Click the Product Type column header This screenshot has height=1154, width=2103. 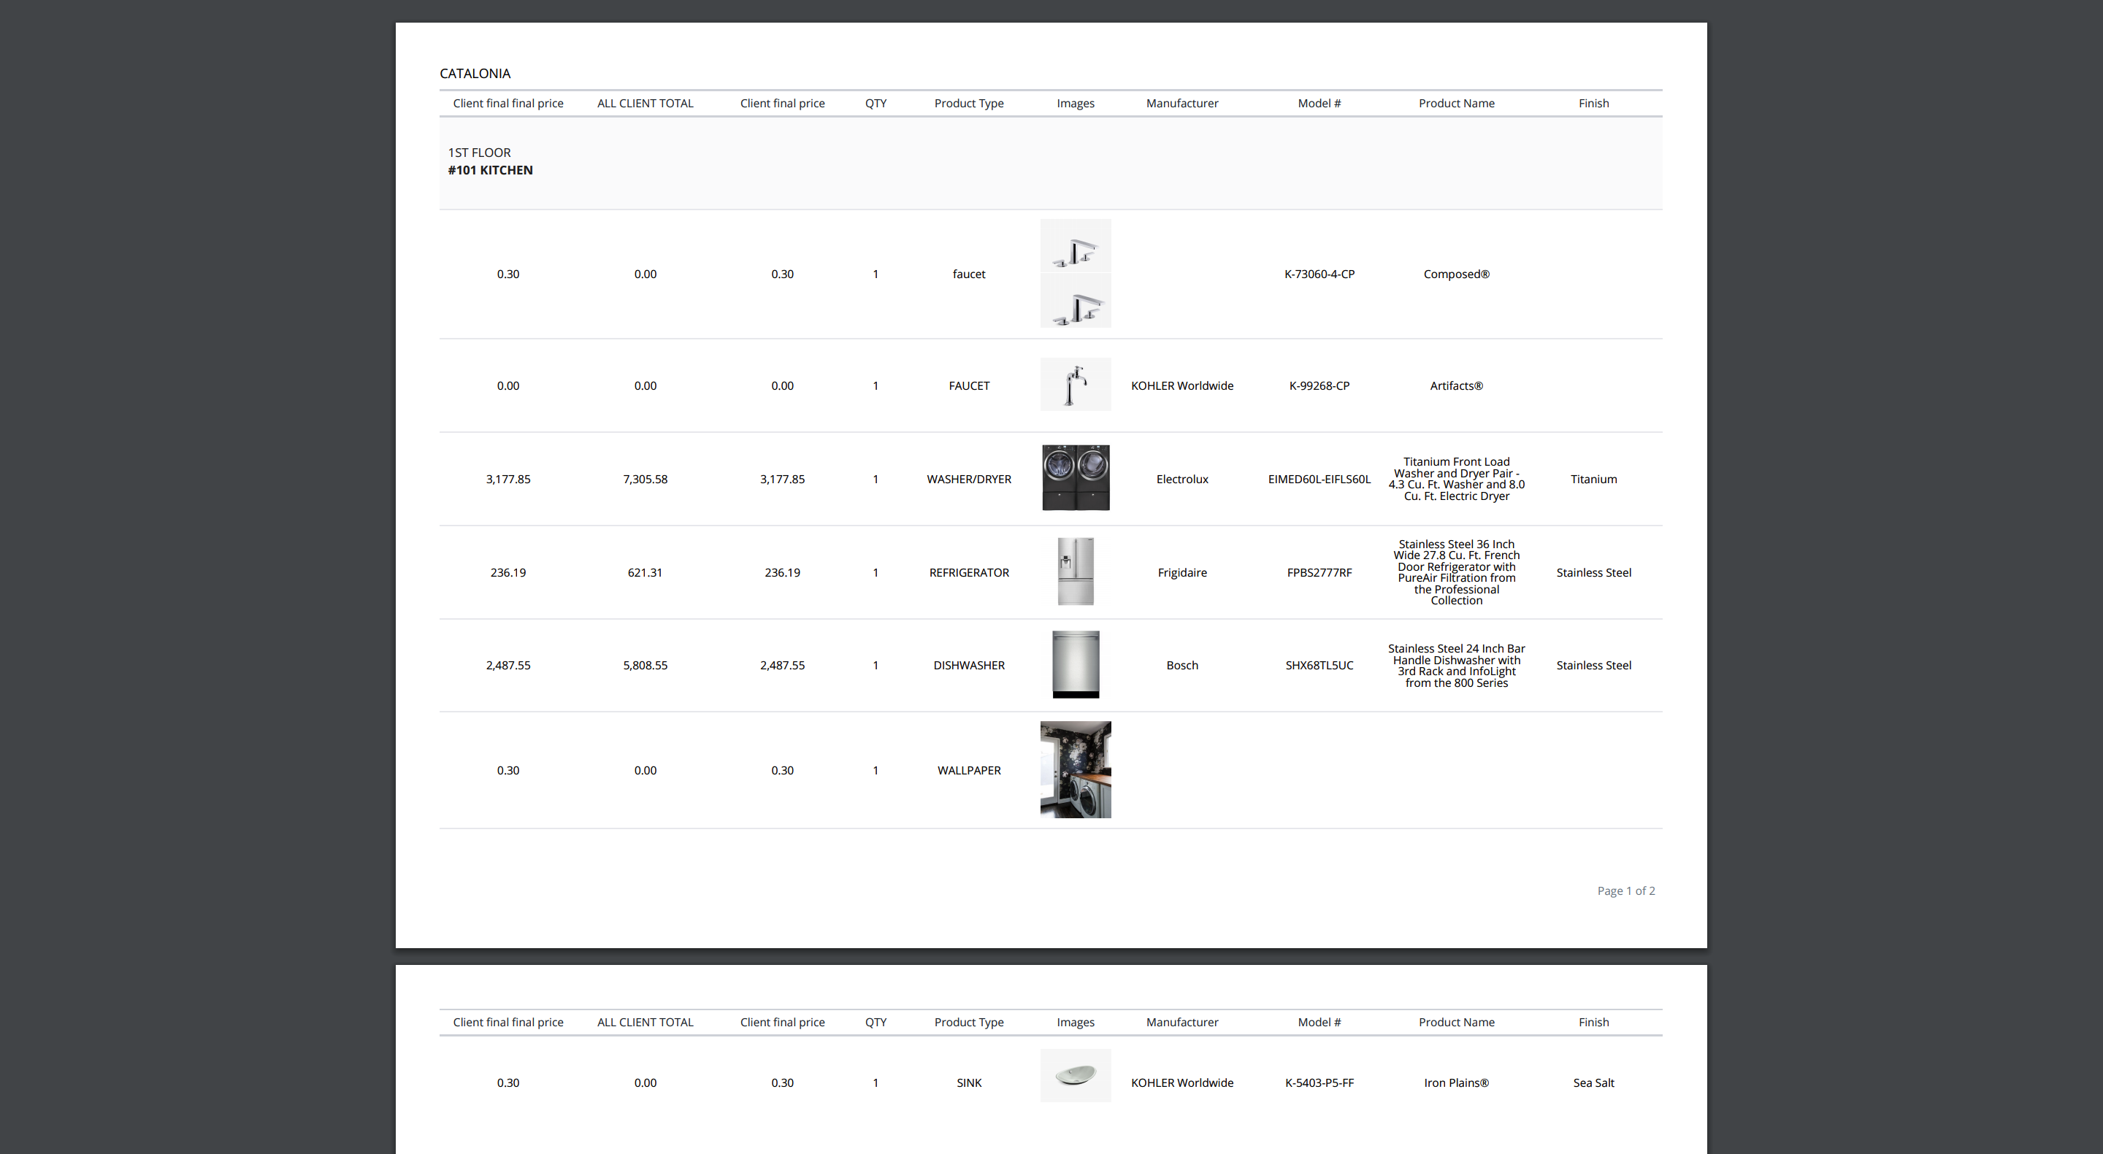pyautogui.click(x=968, y=103)
